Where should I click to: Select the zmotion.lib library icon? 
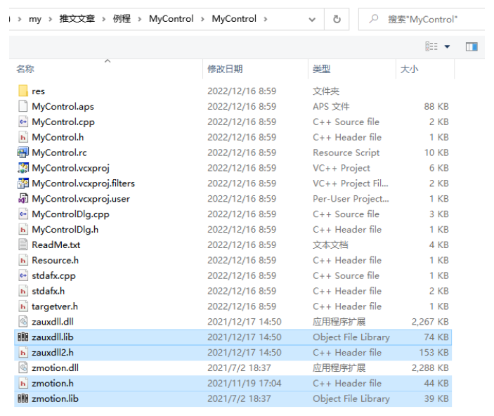coord(23,398)
